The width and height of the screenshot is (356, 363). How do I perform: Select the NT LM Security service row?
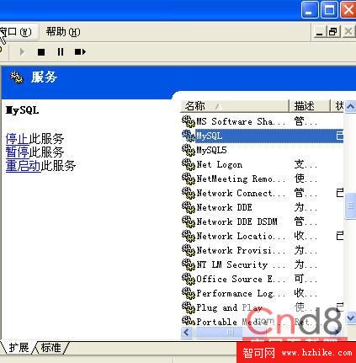262,264
